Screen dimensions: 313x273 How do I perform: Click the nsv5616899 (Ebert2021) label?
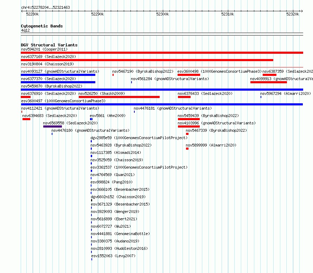[114, 219]
